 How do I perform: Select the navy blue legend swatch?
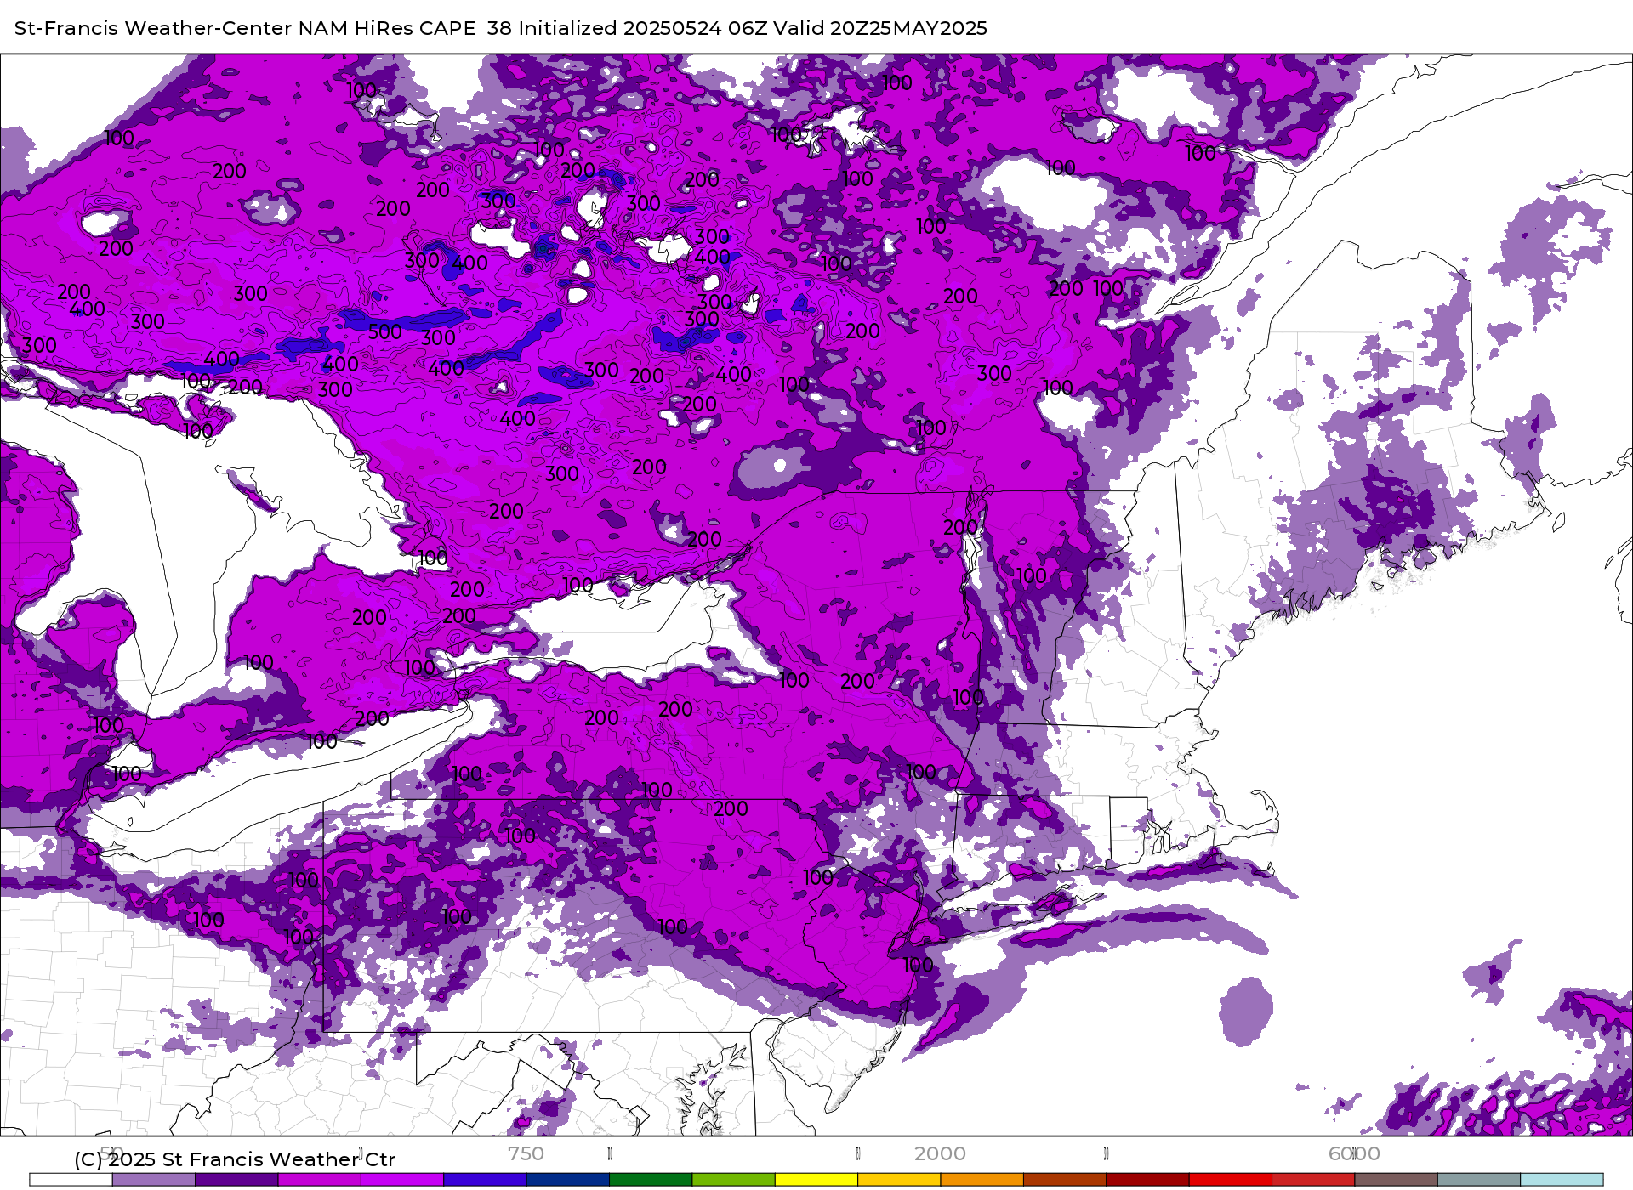(568, 1180)
